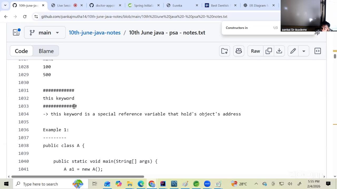This screenshot has width=337, height=189.
Task: Copy raw file contents
Action: (269, 51)
